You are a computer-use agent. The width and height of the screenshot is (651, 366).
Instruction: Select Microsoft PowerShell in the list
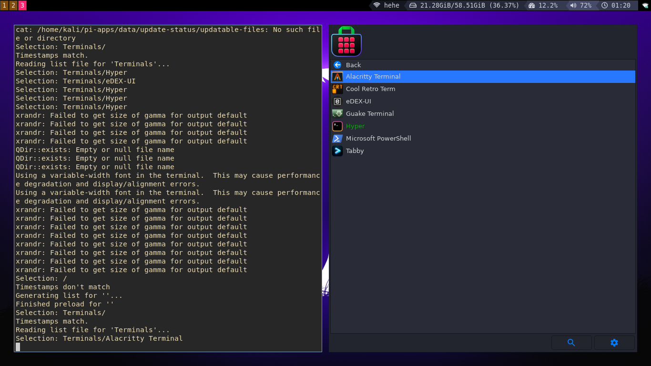point(378,139)
